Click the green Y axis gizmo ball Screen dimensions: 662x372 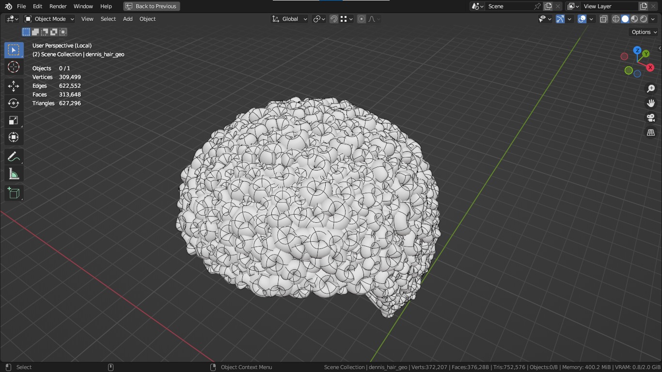pos(646,54)
